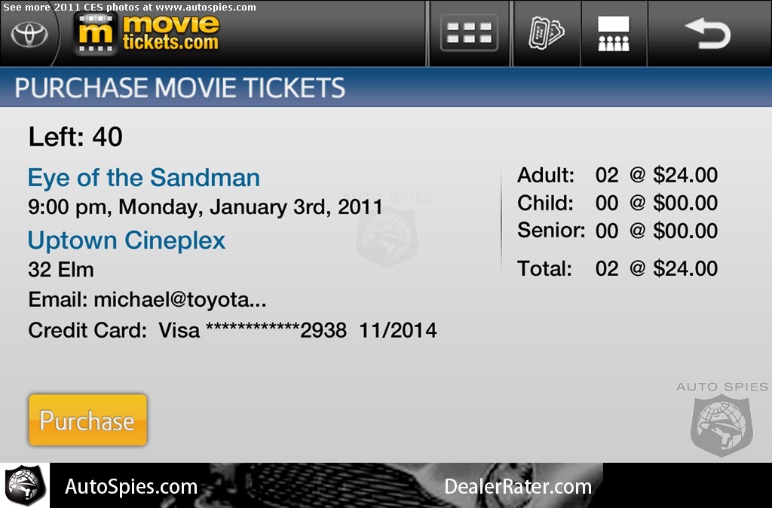Open the grid menu icon

469,33
